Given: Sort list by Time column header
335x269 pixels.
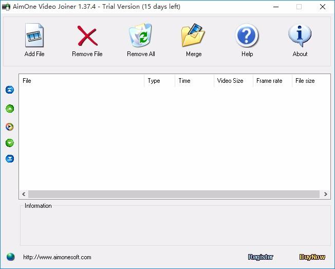Looking at the screenshot, I should [194, 81].
